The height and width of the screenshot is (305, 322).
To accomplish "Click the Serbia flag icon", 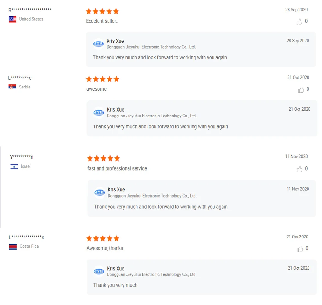I will (12, 87).
